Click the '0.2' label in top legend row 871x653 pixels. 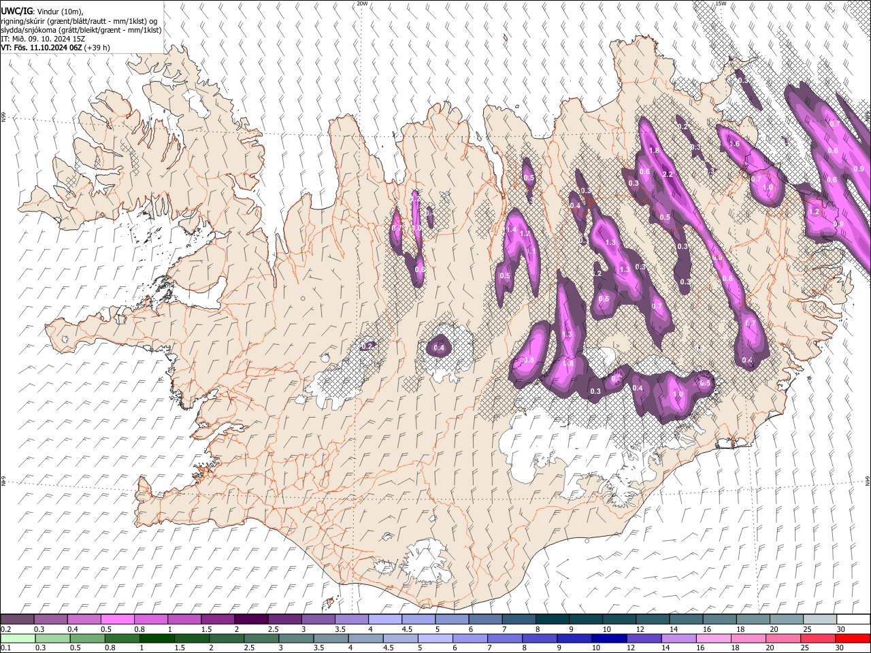(6, 629)
